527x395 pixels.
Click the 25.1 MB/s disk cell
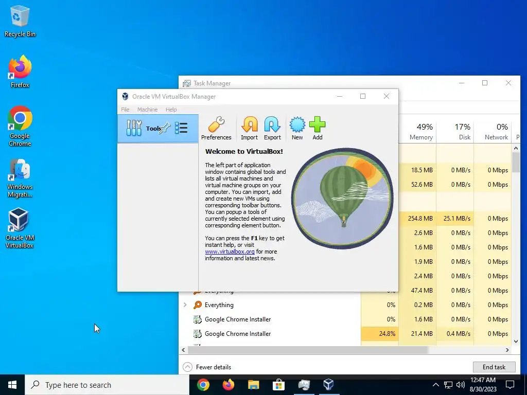click(455, 218)
